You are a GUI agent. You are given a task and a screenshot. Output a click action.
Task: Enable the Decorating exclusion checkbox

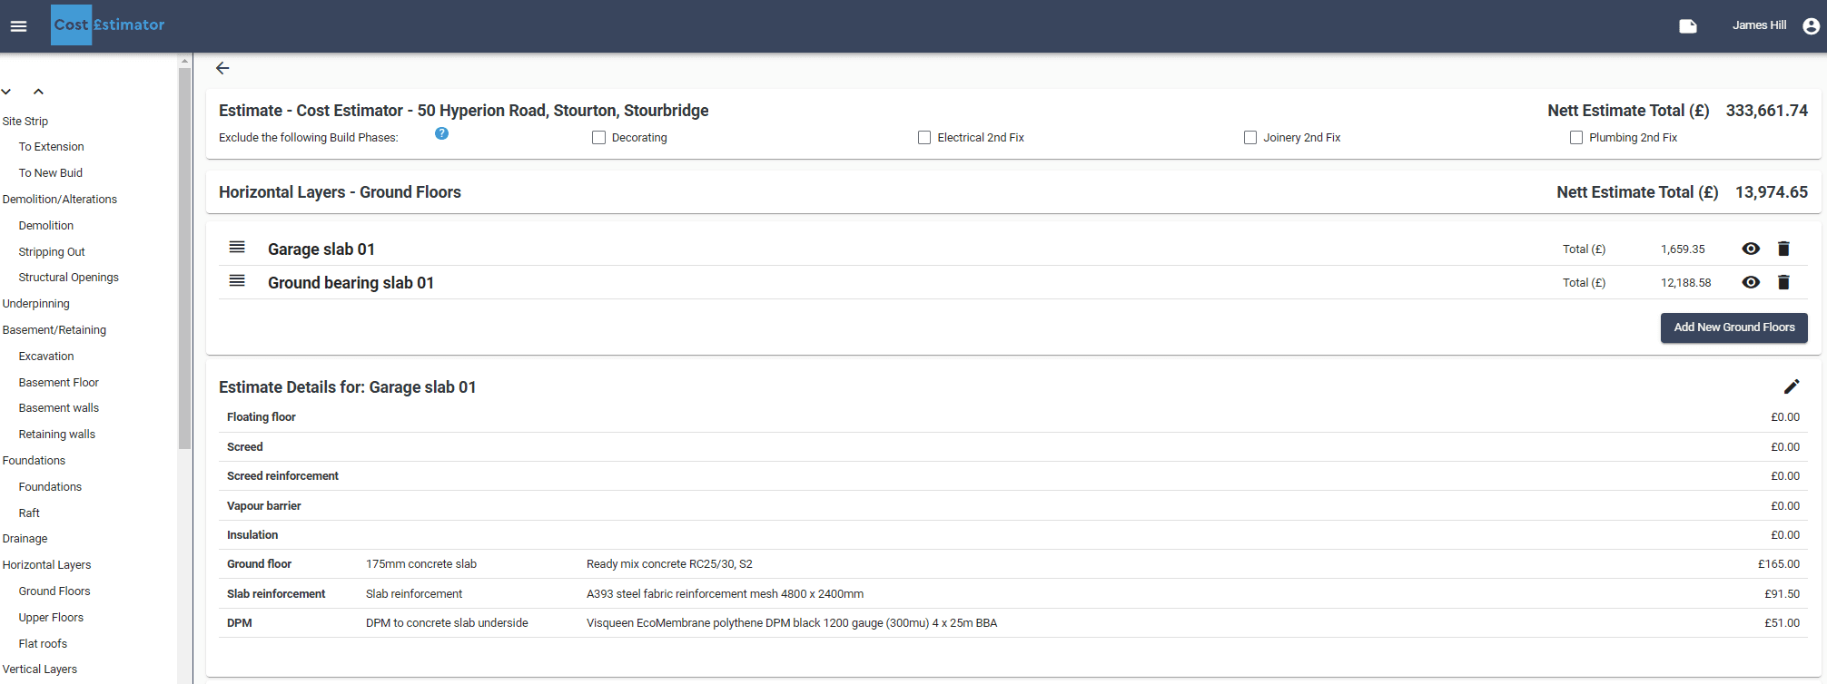(598, 138)
